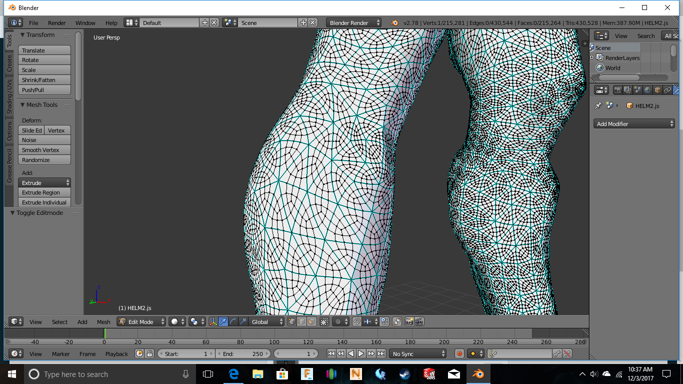Image resolution: width=683 pixels, height=384 pixels.
Task: Click the auto-merge editing icon in the header
Action: 397,321
